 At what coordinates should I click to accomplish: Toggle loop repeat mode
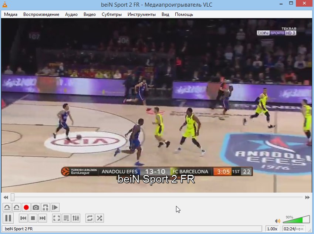coord(90,218)
